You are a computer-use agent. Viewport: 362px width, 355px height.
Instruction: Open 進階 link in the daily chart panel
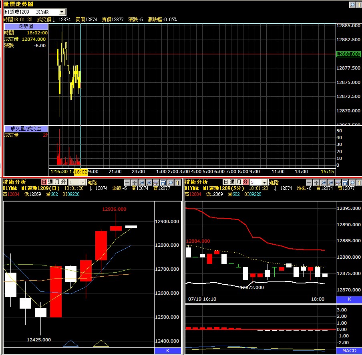pyautogui.click(x=92, y=183)
